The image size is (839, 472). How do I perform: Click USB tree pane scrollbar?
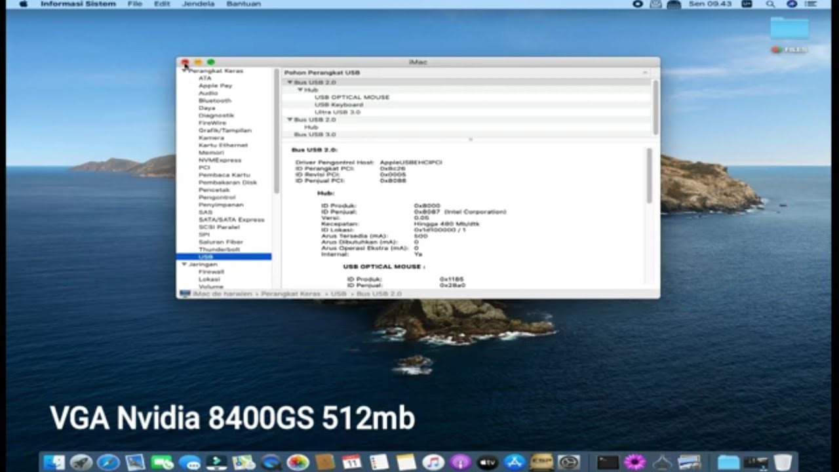point(655,106)
